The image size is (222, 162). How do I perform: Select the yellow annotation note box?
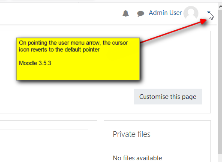click(78, 59)
